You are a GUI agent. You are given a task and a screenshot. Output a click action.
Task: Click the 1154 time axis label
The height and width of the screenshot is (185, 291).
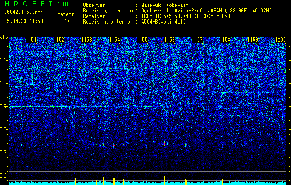[x=115, y=40]
